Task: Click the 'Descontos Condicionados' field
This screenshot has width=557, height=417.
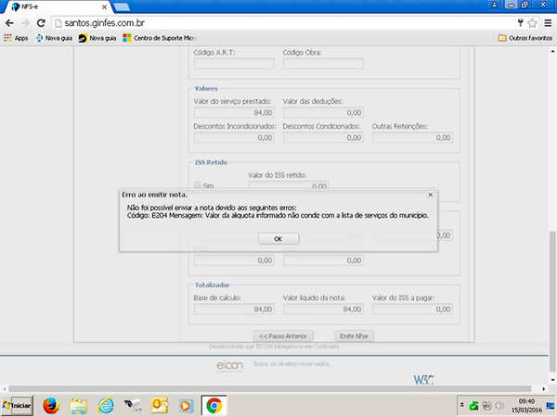Action: coord(323,137)
